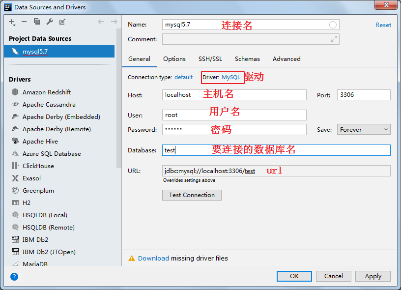Image resolution: width=401 pixels, height=290 pixels.
Task: Click the Apply button
Action: pos(373,276)
